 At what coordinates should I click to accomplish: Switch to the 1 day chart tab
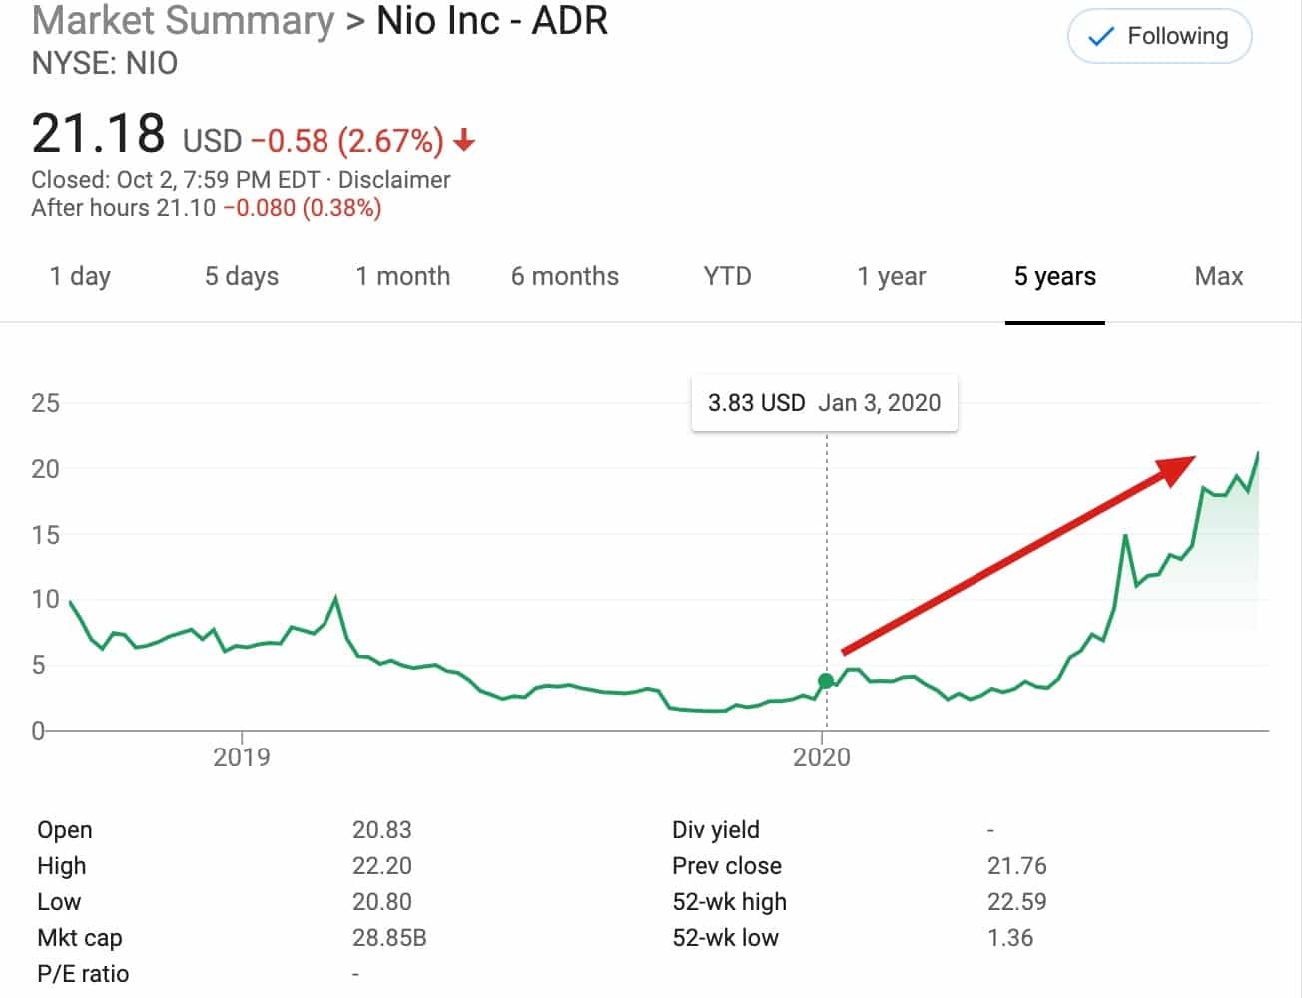point(80,277)
